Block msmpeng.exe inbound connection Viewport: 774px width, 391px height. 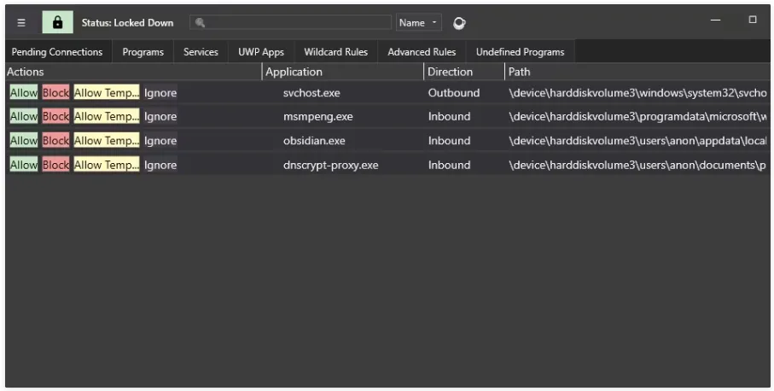55,116
